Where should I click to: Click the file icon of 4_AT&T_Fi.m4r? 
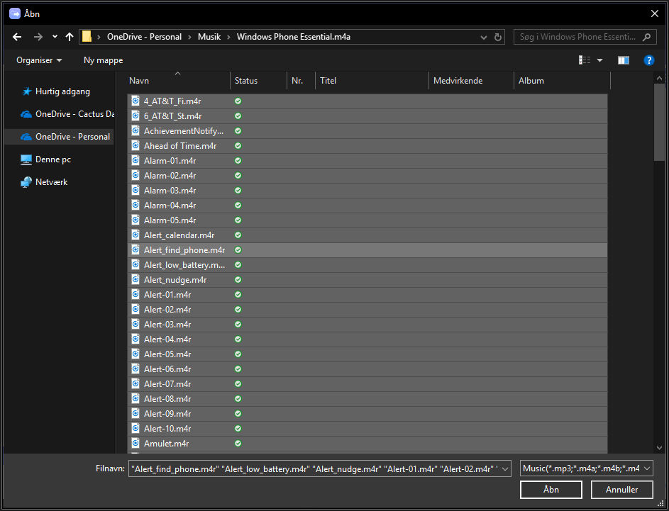pyautogui.click(x=136, y=101)
